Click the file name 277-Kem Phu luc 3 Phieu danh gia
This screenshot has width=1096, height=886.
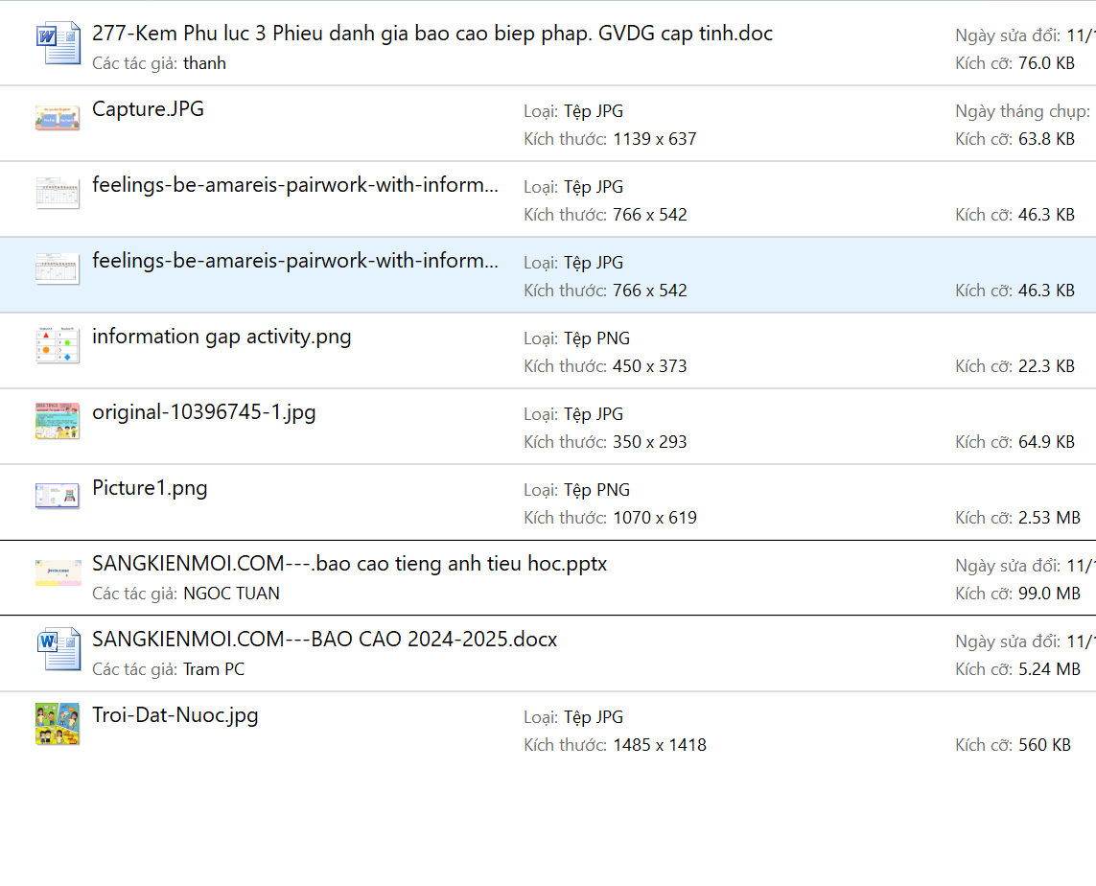click(431, 34)
